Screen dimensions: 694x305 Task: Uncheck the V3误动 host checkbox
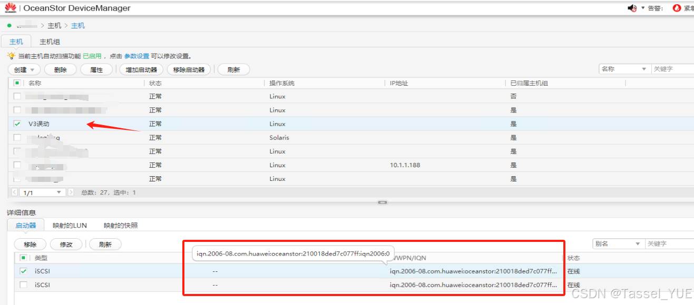pyautogui.click(x=17, y=124)
